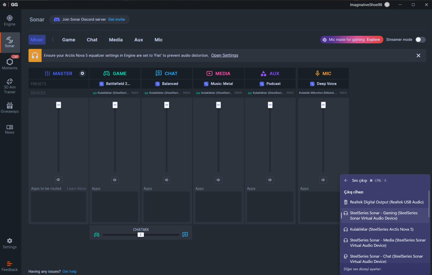432x275 pixels.
Task: Click Explore on Mic made for gaming
Action: pyautogui.click(x=373, y=39)
